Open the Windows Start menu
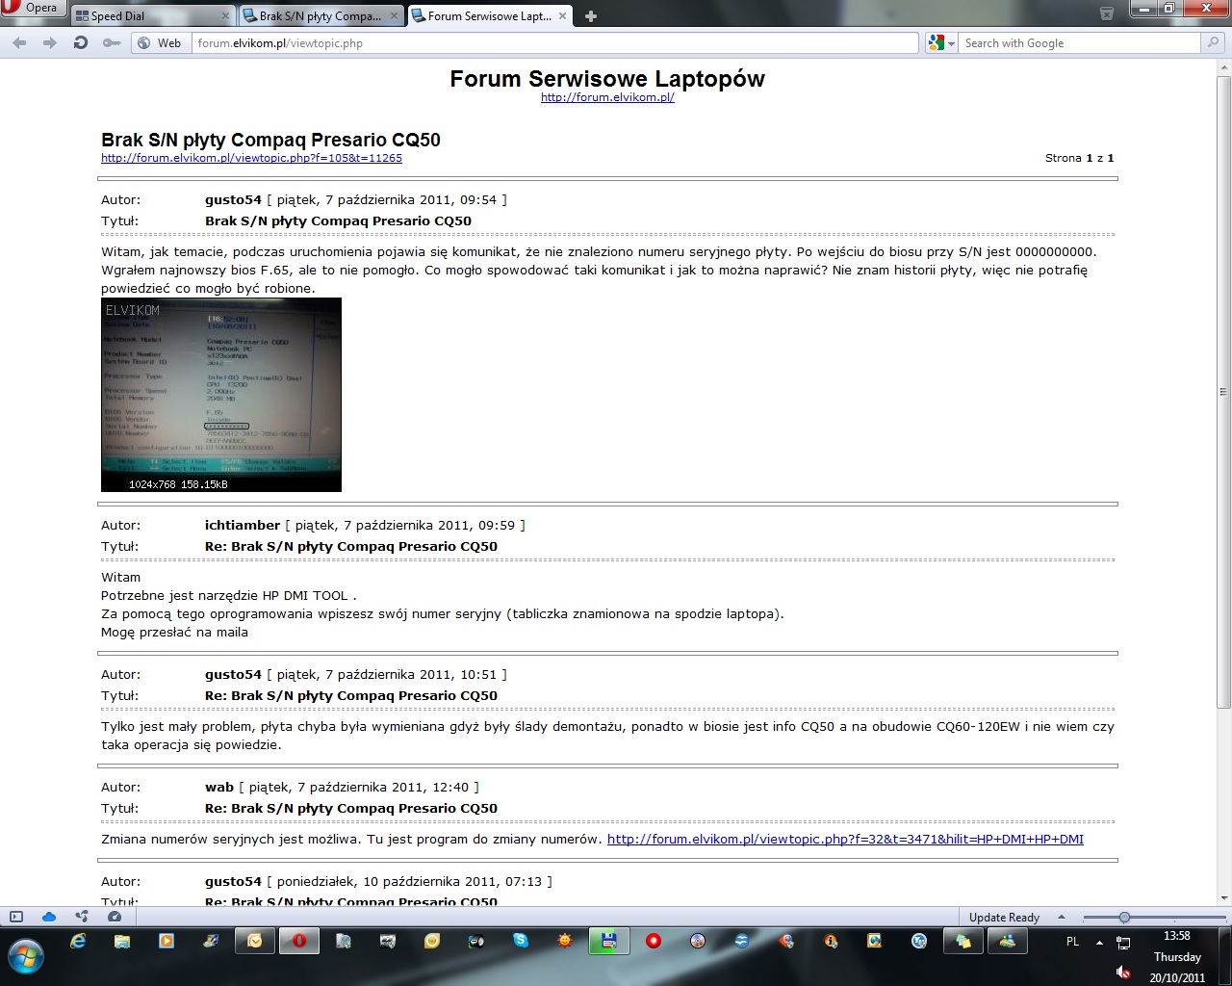 [x=26, y=956]
